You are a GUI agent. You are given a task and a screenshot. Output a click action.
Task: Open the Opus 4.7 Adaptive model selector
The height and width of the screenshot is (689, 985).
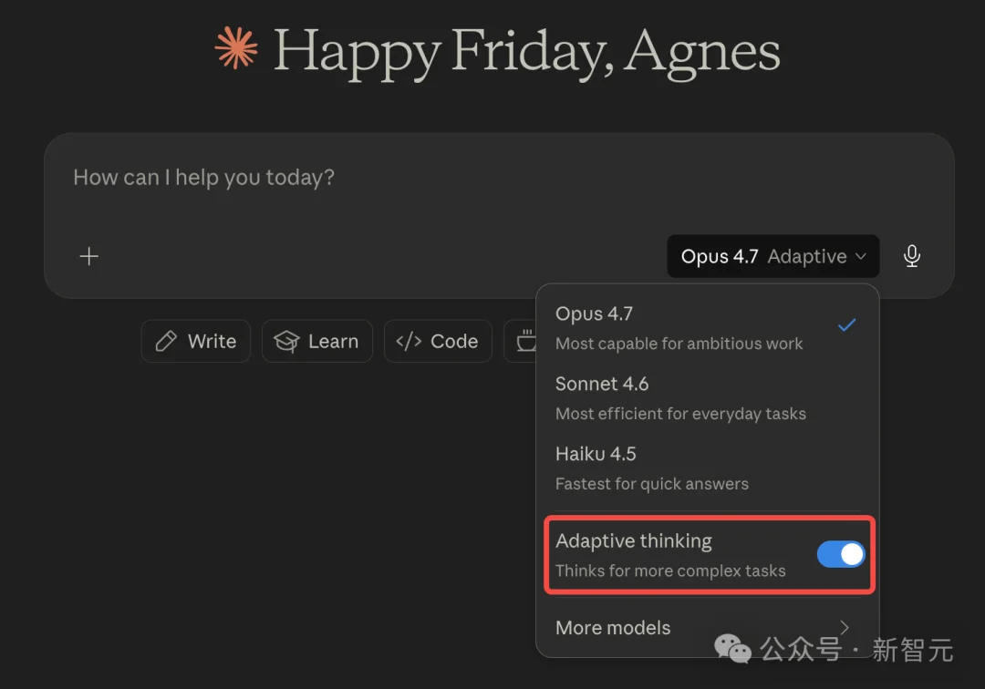coord(772,257)
